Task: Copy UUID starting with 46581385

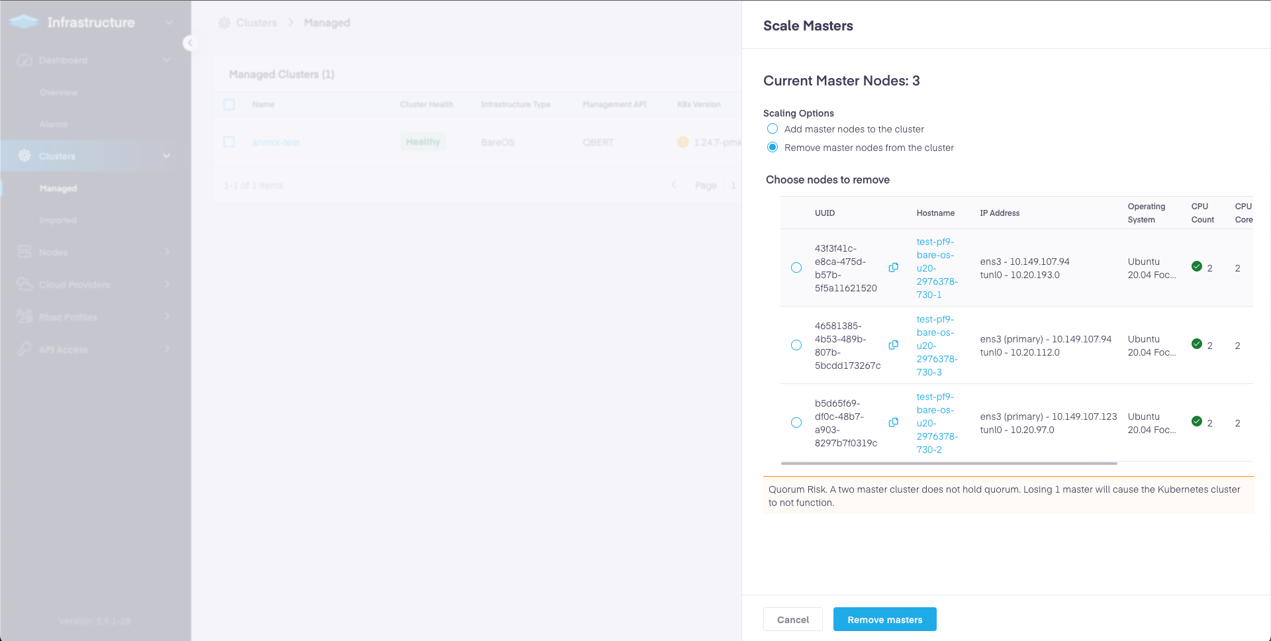Action: (x=893, y=345)
